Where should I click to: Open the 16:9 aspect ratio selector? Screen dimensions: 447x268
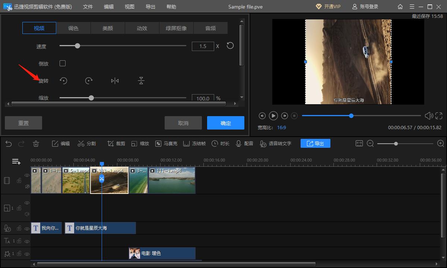[x=282, y=128]
